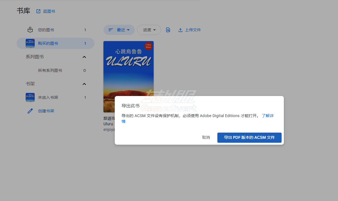Click the 逛图书 link text
338x201 pixels.
(x=49, y=11)
